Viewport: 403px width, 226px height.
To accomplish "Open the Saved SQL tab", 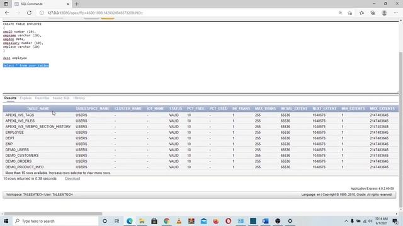I will pyautogui.click(x=61, y=98).
